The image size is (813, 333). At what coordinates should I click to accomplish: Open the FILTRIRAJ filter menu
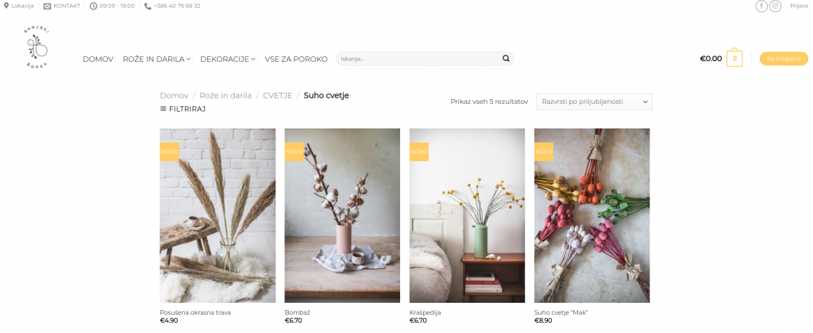click(x=183, y=109)
